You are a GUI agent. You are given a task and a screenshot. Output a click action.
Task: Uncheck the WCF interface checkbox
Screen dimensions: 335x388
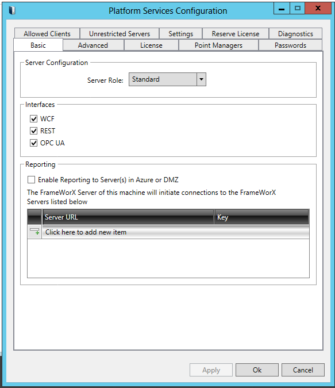tap(34, 119)
